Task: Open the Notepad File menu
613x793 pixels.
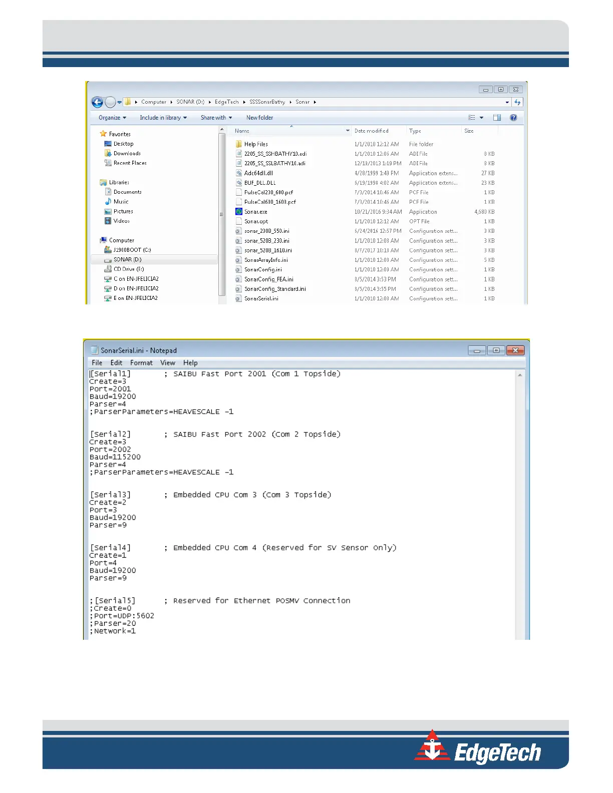Action: click(97, 362)
